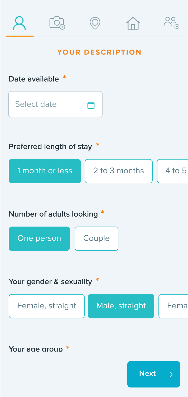Click the "Date available" label
188x397 pixels.
(34, 79)
